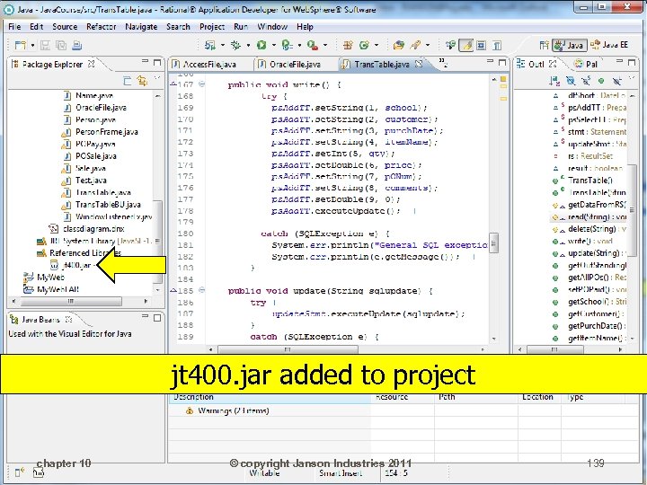
Task: Select PersonFrame.java in Package Explorer
Action: (x=101, y=132)
